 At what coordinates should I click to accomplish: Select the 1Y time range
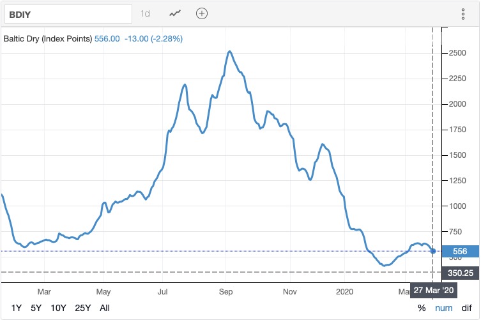click(x=16, y=308)
